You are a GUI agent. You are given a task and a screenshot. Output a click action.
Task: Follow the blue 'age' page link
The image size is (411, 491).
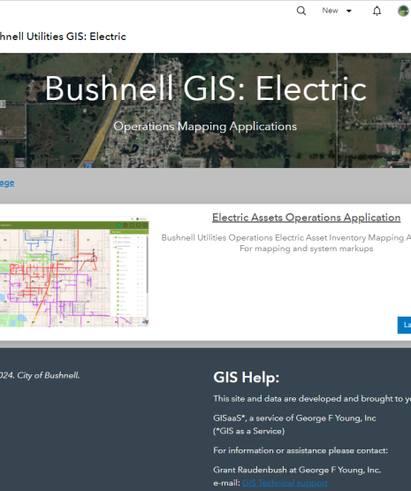(x=7, y=182)
